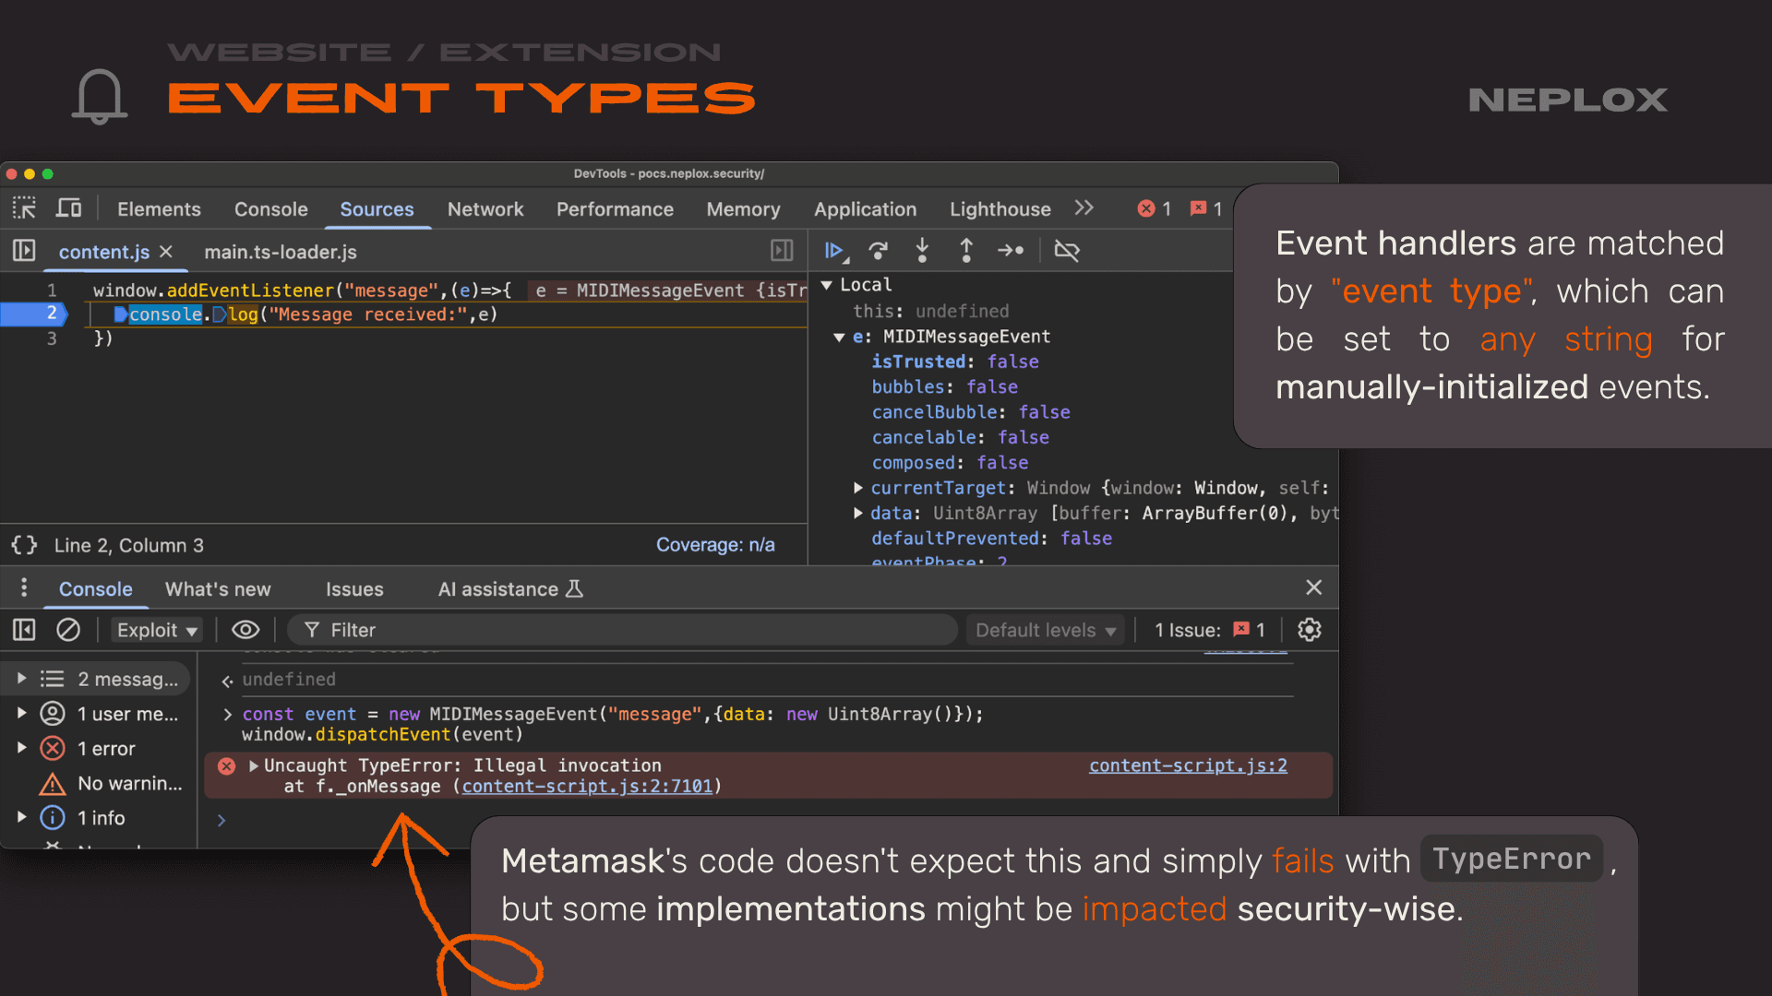Step into the next function call
Screen dimensions: 1772x996
point(922,250)
